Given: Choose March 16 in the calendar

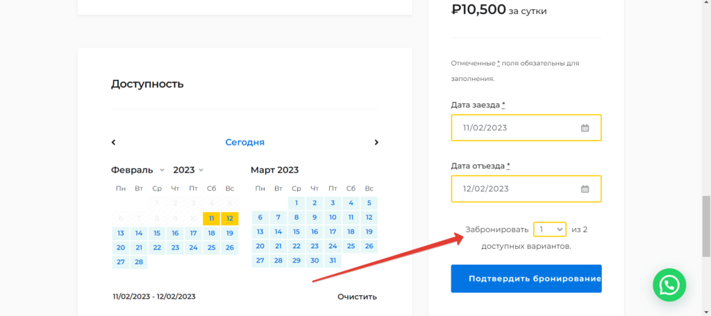Looking at the screenshot, I should point(315,231).
